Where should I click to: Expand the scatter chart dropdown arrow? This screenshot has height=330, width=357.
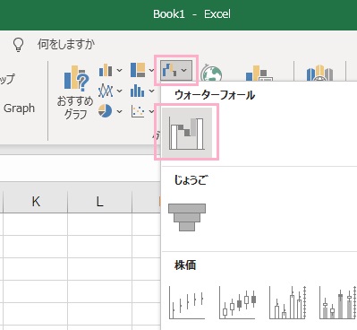click(x=151, y=111)
